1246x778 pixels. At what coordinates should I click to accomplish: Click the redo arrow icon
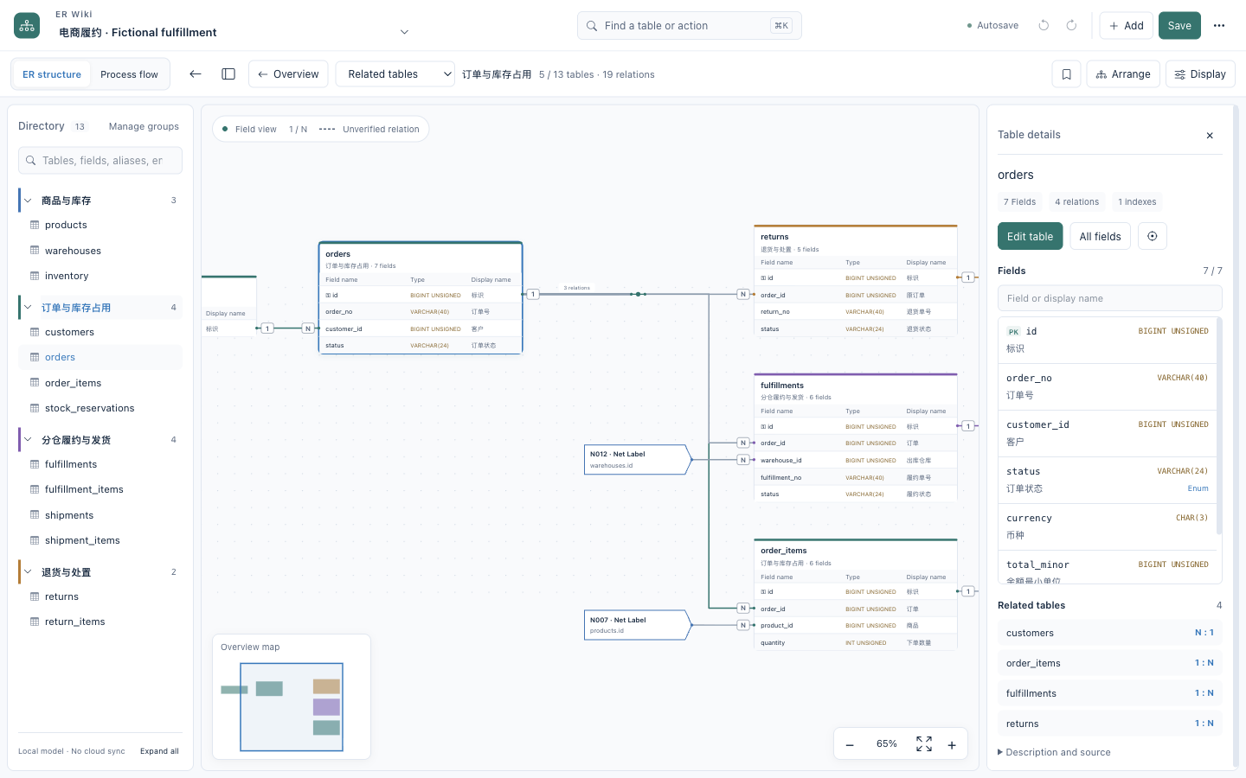tap(1071, 25)
